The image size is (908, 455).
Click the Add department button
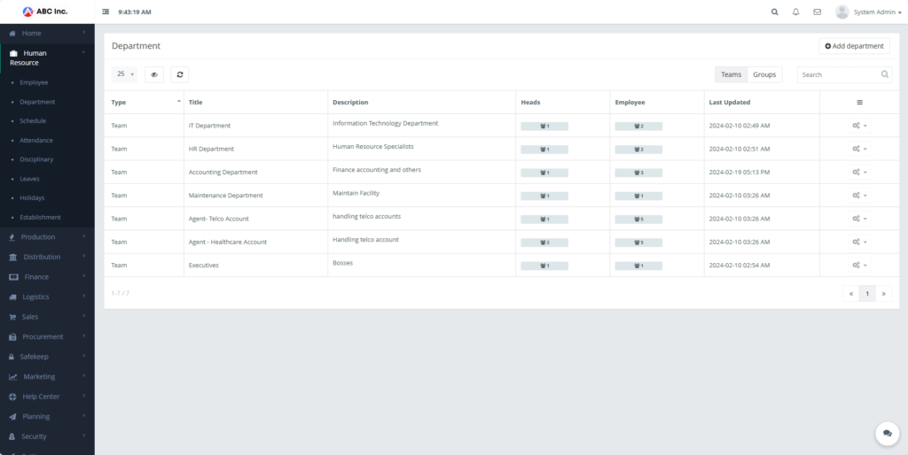pos(854,46)
